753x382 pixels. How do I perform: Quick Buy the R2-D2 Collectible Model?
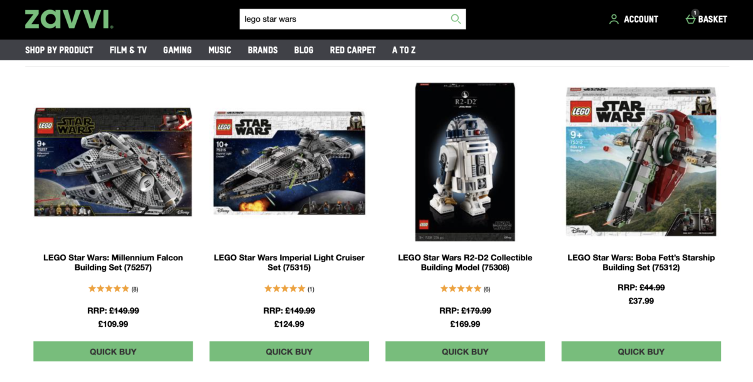tap(465, 351)
